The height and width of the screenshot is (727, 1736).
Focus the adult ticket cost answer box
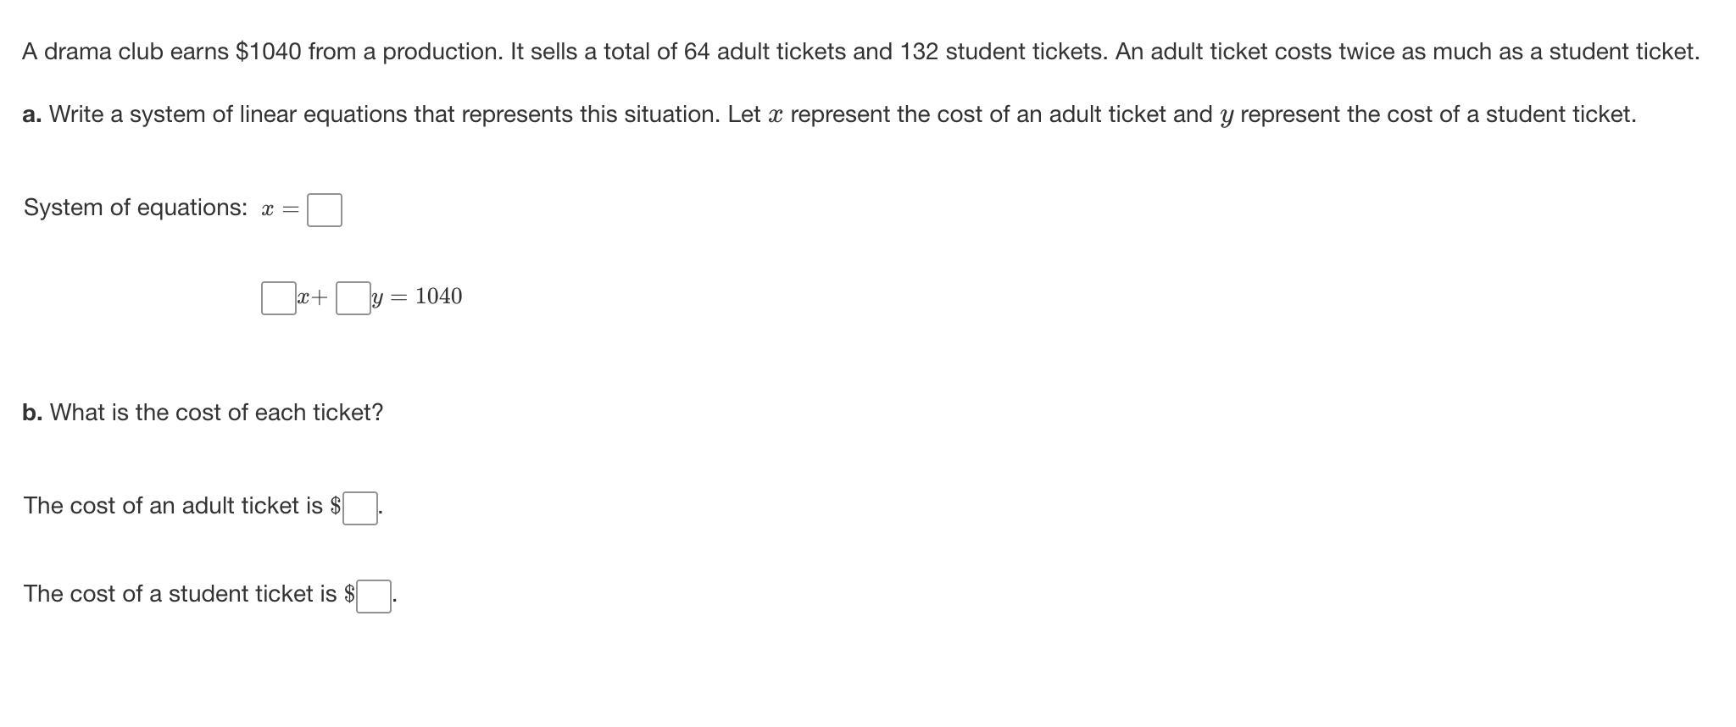pos(360,508)
